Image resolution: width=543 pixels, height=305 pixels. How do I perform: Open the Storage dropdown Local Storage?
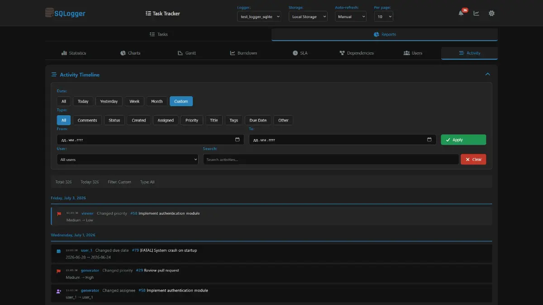308,16
